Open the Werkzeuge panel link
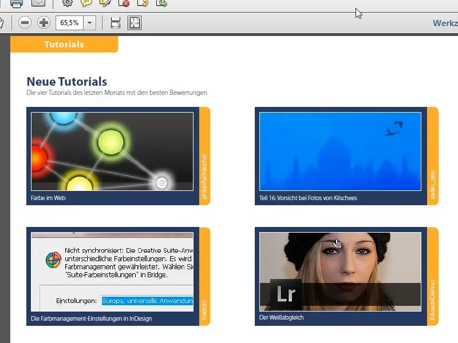 [445, 23]
